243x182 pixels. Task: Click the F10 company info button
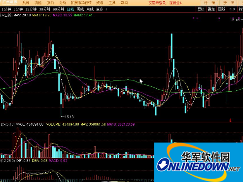click(232, 9)
